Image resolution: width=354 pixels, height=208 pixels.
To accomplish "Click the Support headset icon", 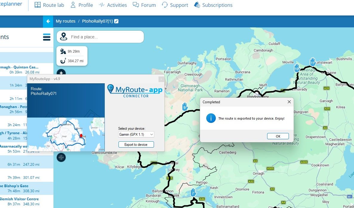I will pos(165,5).
